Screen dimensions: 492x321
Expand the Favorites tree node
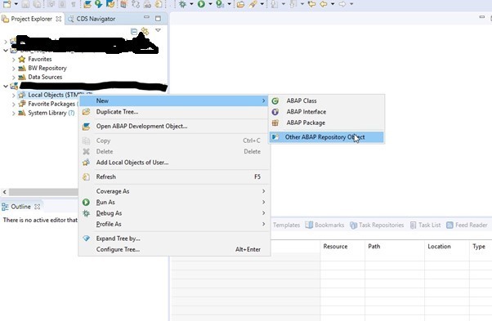pos(14,60)
